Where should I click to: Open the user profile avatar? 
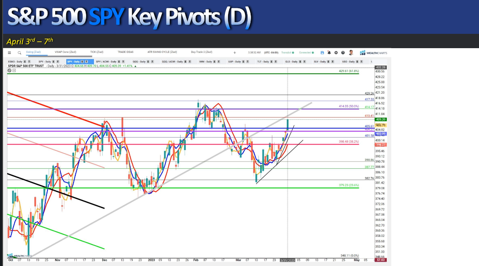[351, 53]
